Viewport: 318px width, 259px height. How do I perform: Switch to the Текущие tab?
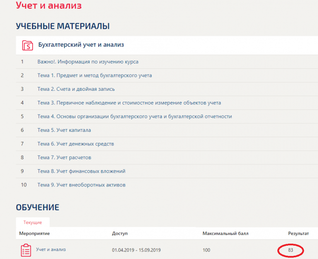pyautogui.click(x=32, y=223)
